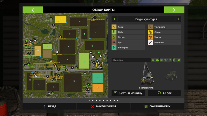Select the Хмель crop entry
This screenshot has height=116, width=207.
click(x=164, y=37)
